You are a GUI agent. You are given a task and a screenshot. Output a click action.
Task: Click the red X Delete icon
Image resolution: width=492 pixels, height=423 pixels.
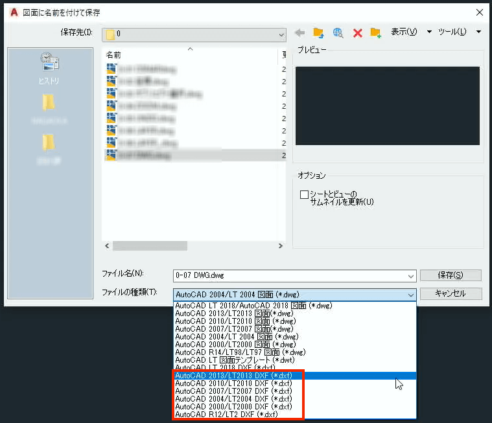pos(357,33)
